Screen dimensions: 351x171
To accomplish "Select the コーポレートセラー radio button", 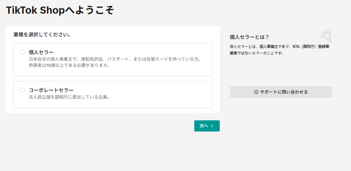I will pyautogui.click(x=23, y=90).
